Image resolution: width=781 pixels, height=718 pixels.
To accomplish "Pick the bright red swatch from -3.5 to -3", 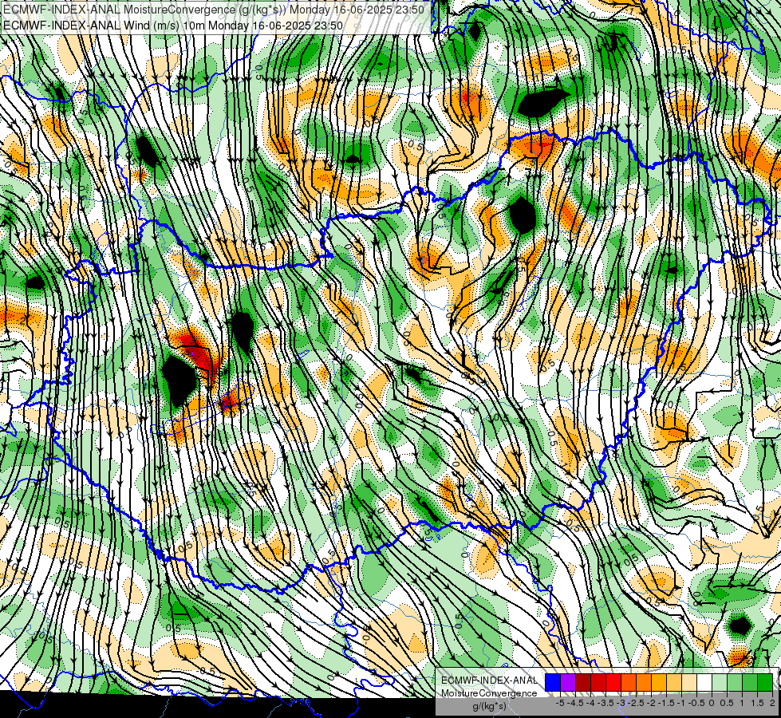I will tap(613, 682).
